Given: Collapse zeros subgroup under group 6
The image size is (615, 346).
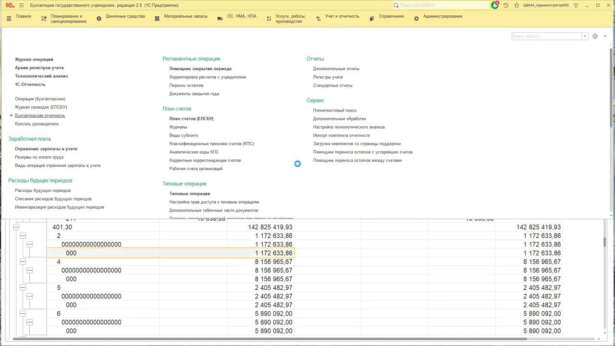Looking at the screenshot, I should click(29, 322).
